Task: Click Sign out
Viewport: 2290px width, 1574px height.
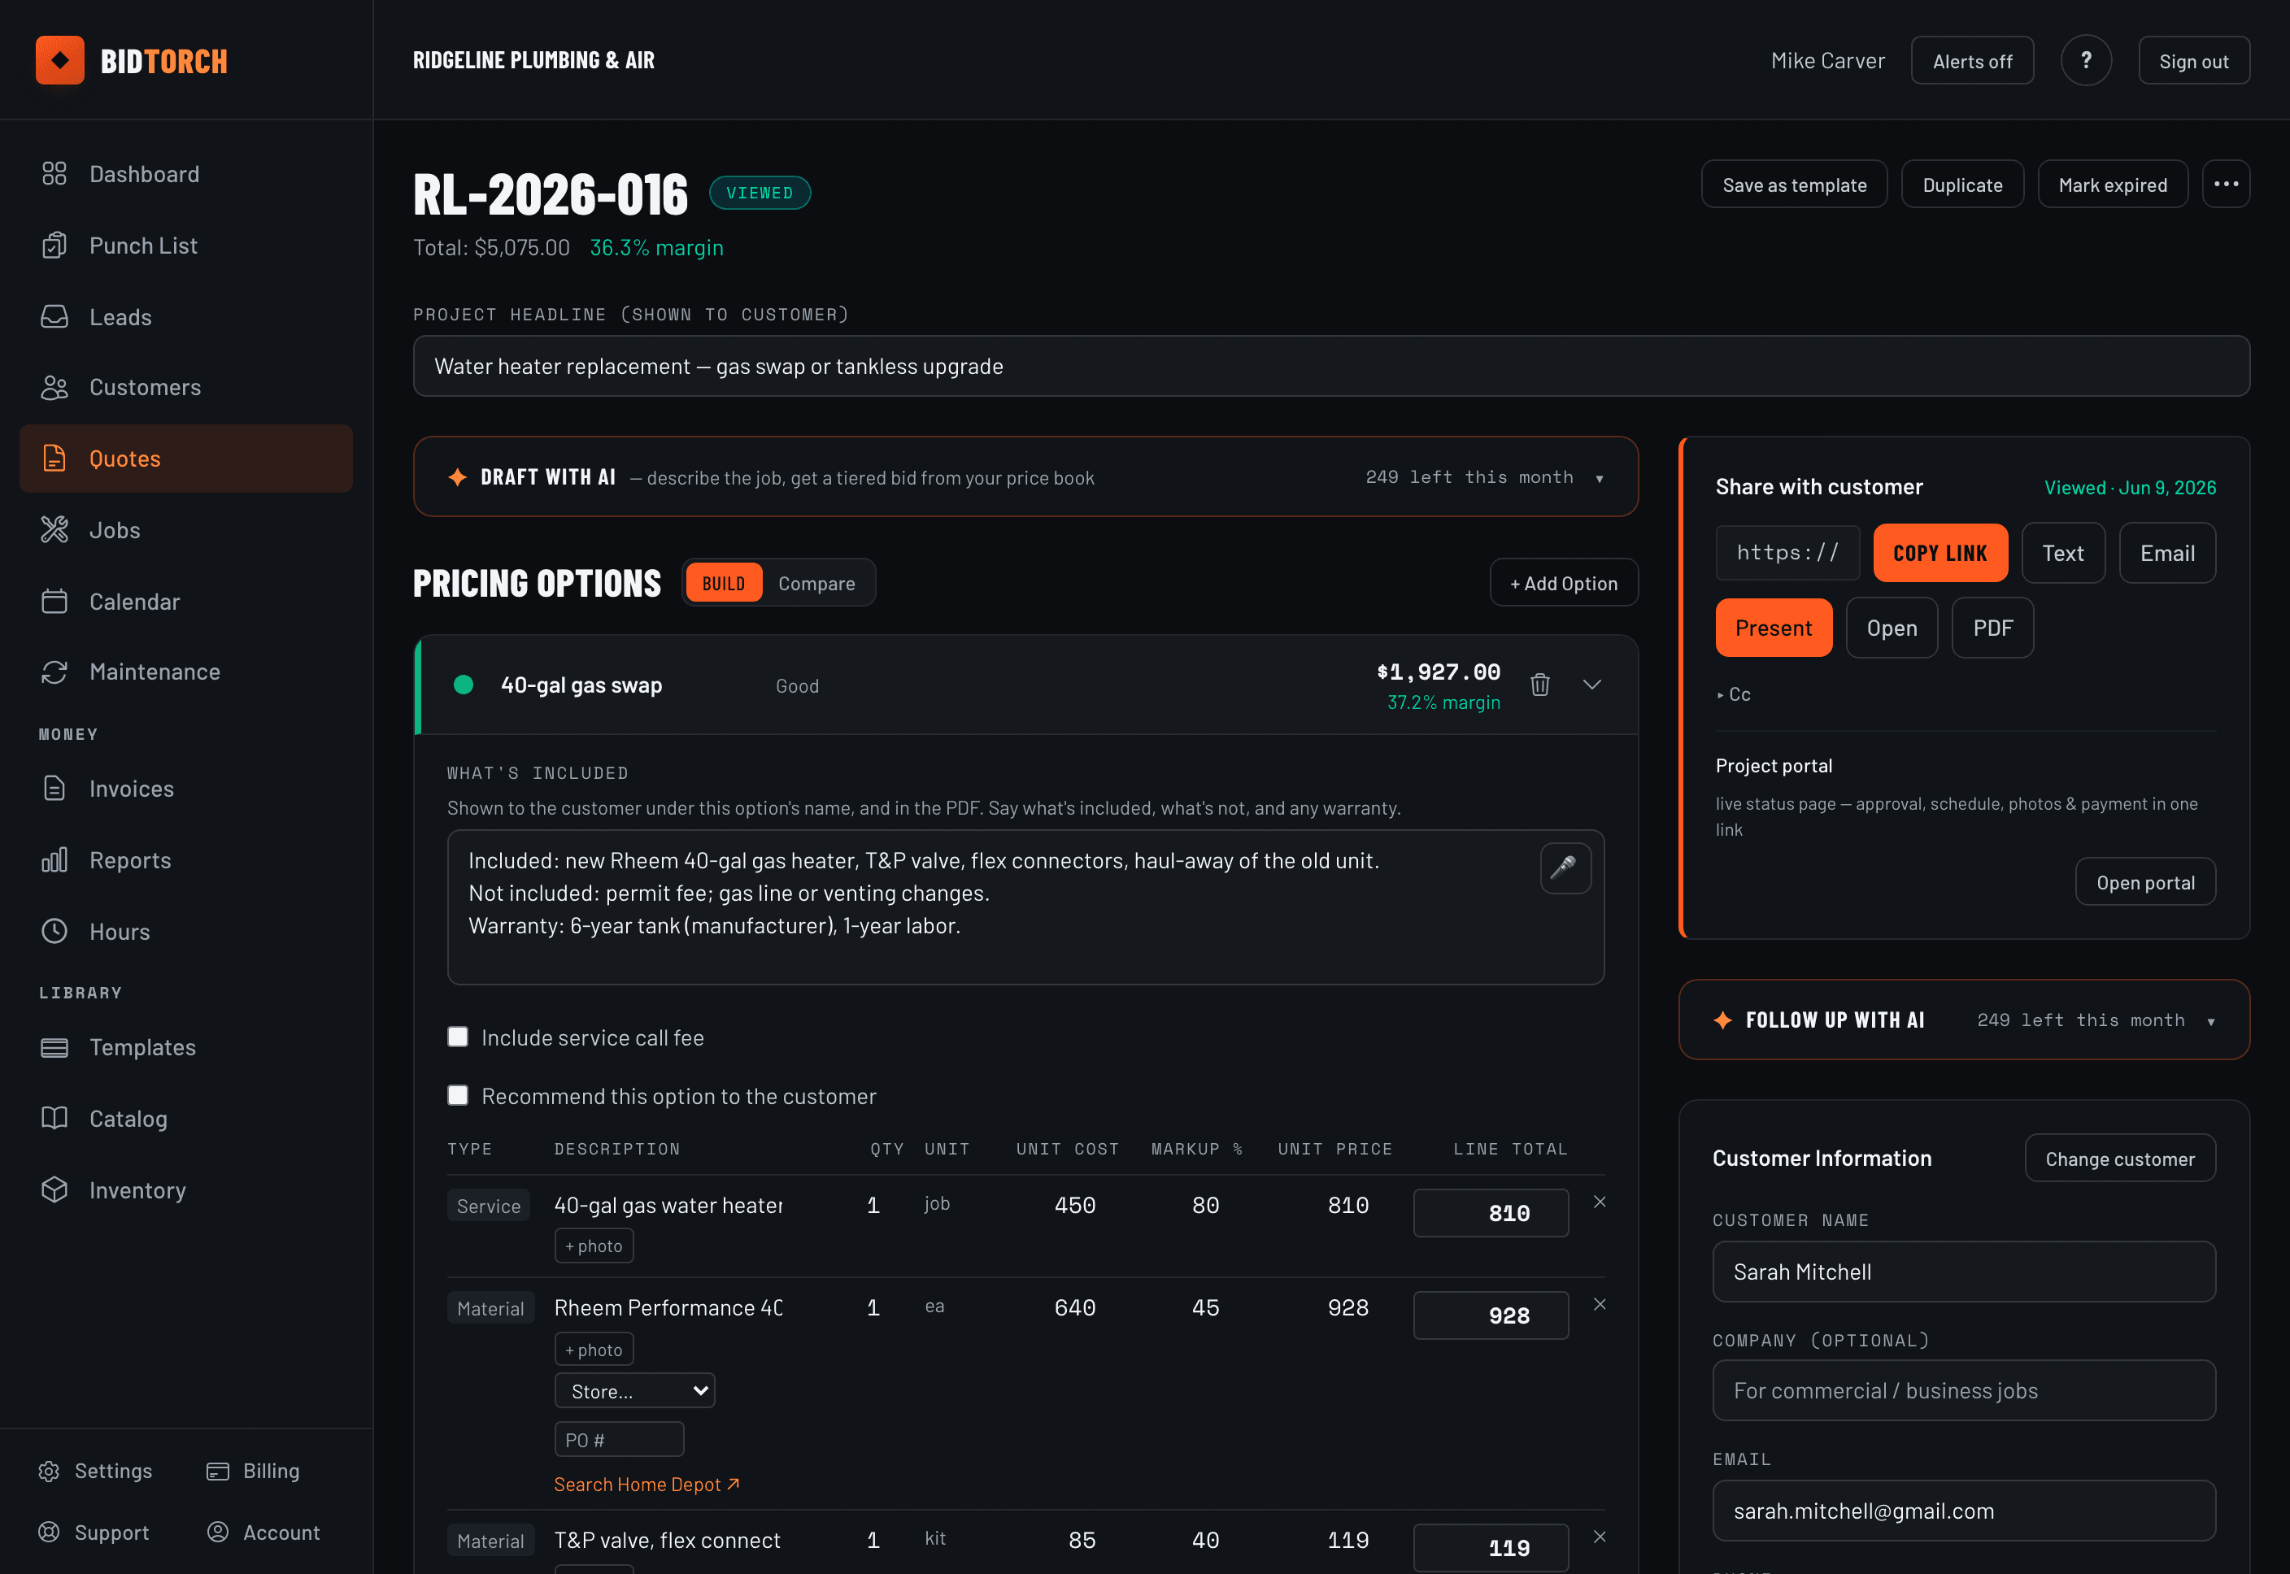Action: [x=2192, y=60]
